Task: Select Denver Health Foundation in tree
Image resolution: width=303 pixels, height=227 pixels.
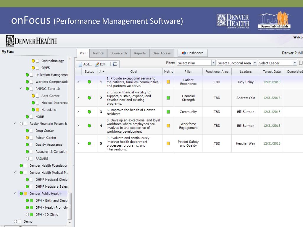Action: point(49,166)
